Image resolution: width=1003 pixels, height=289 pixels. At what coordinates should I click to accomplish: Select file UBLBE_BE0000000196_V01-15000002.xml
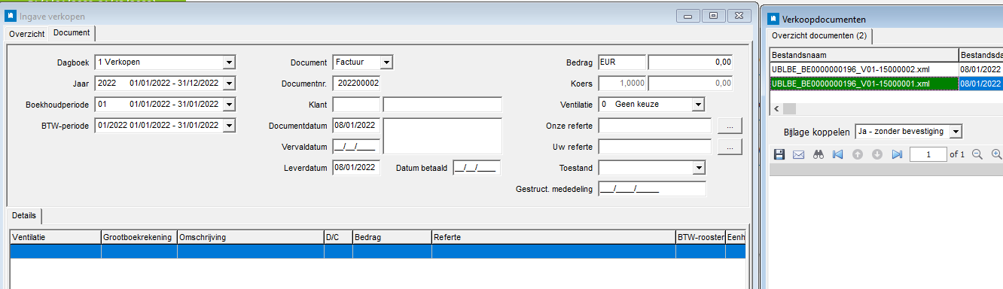coord(864,69)
